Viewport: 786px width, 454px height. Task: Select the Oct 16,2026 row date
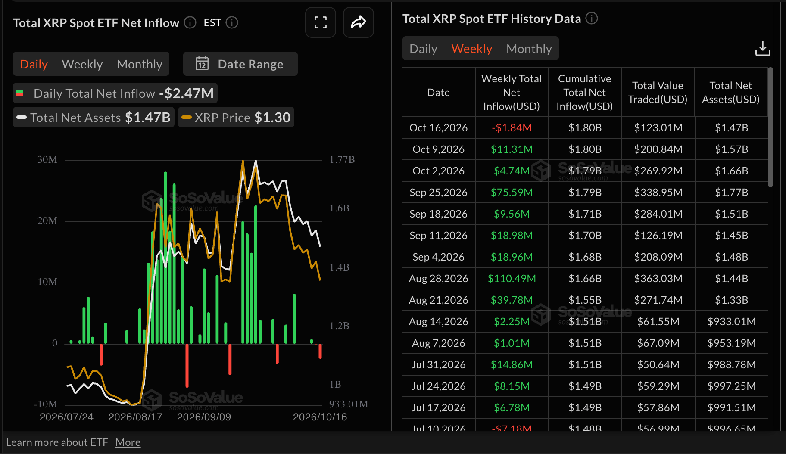click(x=438, y=127)
